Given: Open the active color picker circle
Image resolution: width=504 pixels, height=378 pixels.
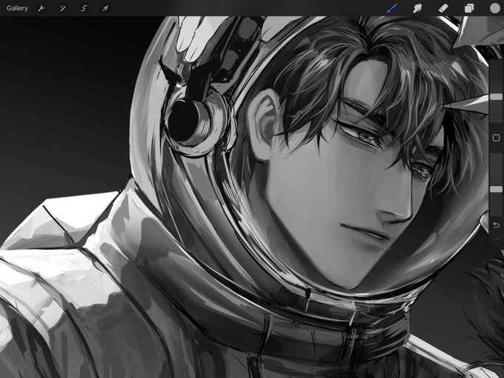Looking at the screenshot, I should [x=495, y=8].
